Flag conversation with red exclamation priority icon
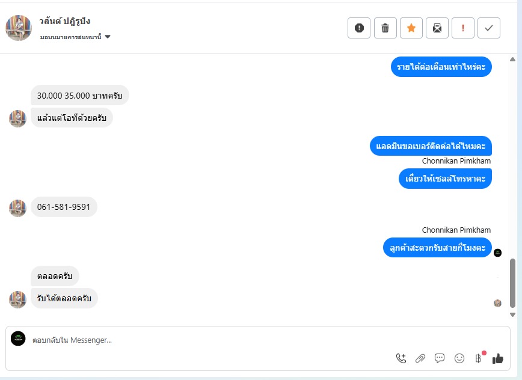Image resolution: width=522 pixels, height=380 pixels. 462,28
